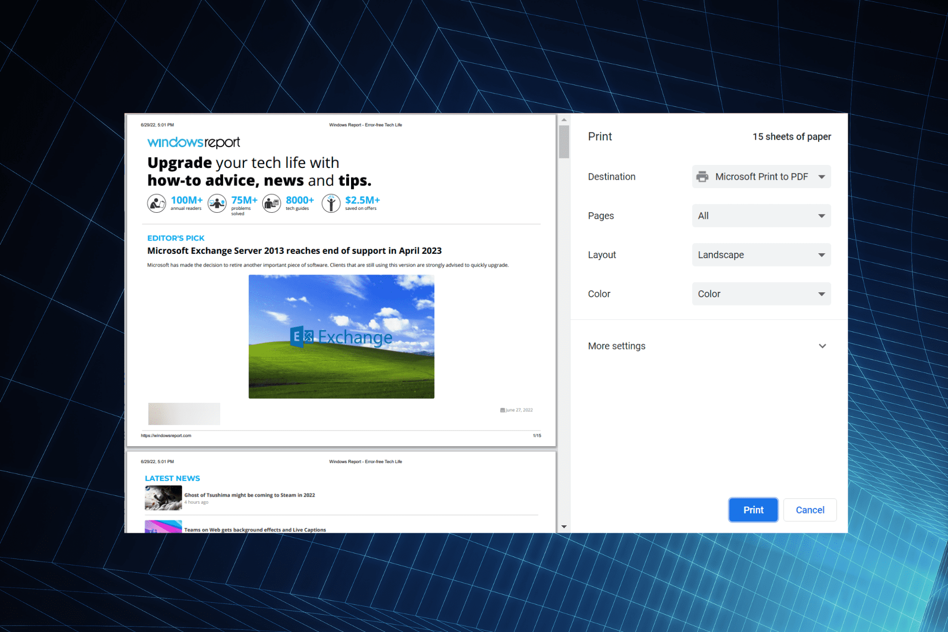Viewport: 948px width, 632px height.
Task: Click the Exchange Server 2013 article headline
Action: click(294, 251)
